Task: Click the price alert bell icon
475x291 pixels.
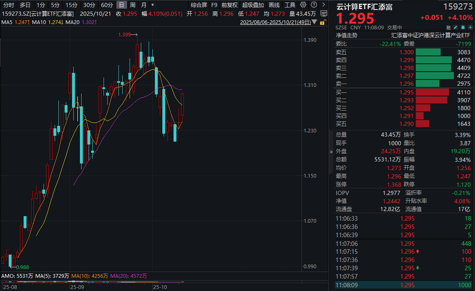Action: [x=463, y=27]
